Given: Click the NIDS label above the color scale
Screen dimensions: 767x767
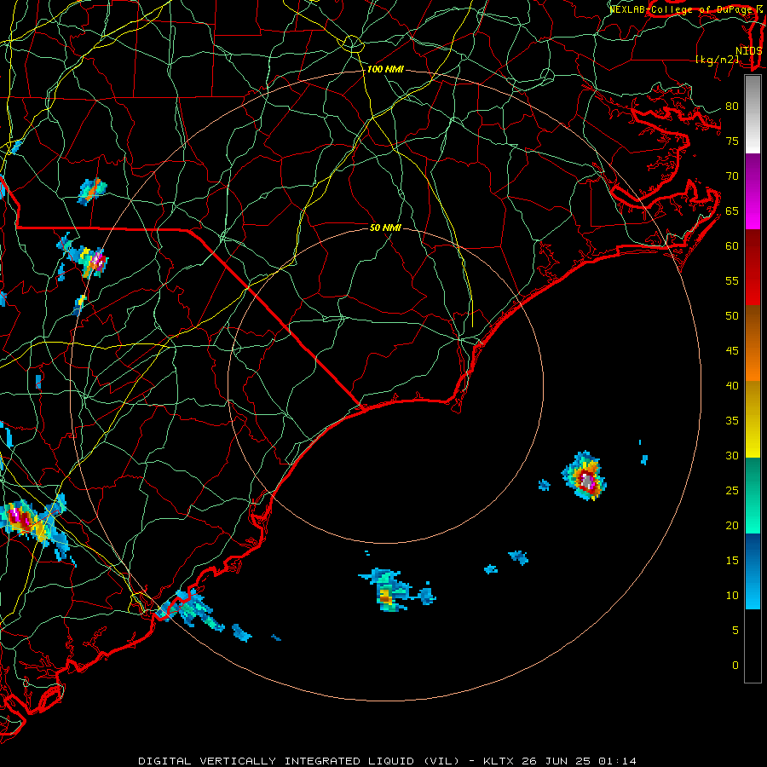Looking at the screenshot, I should pos(748,51).
